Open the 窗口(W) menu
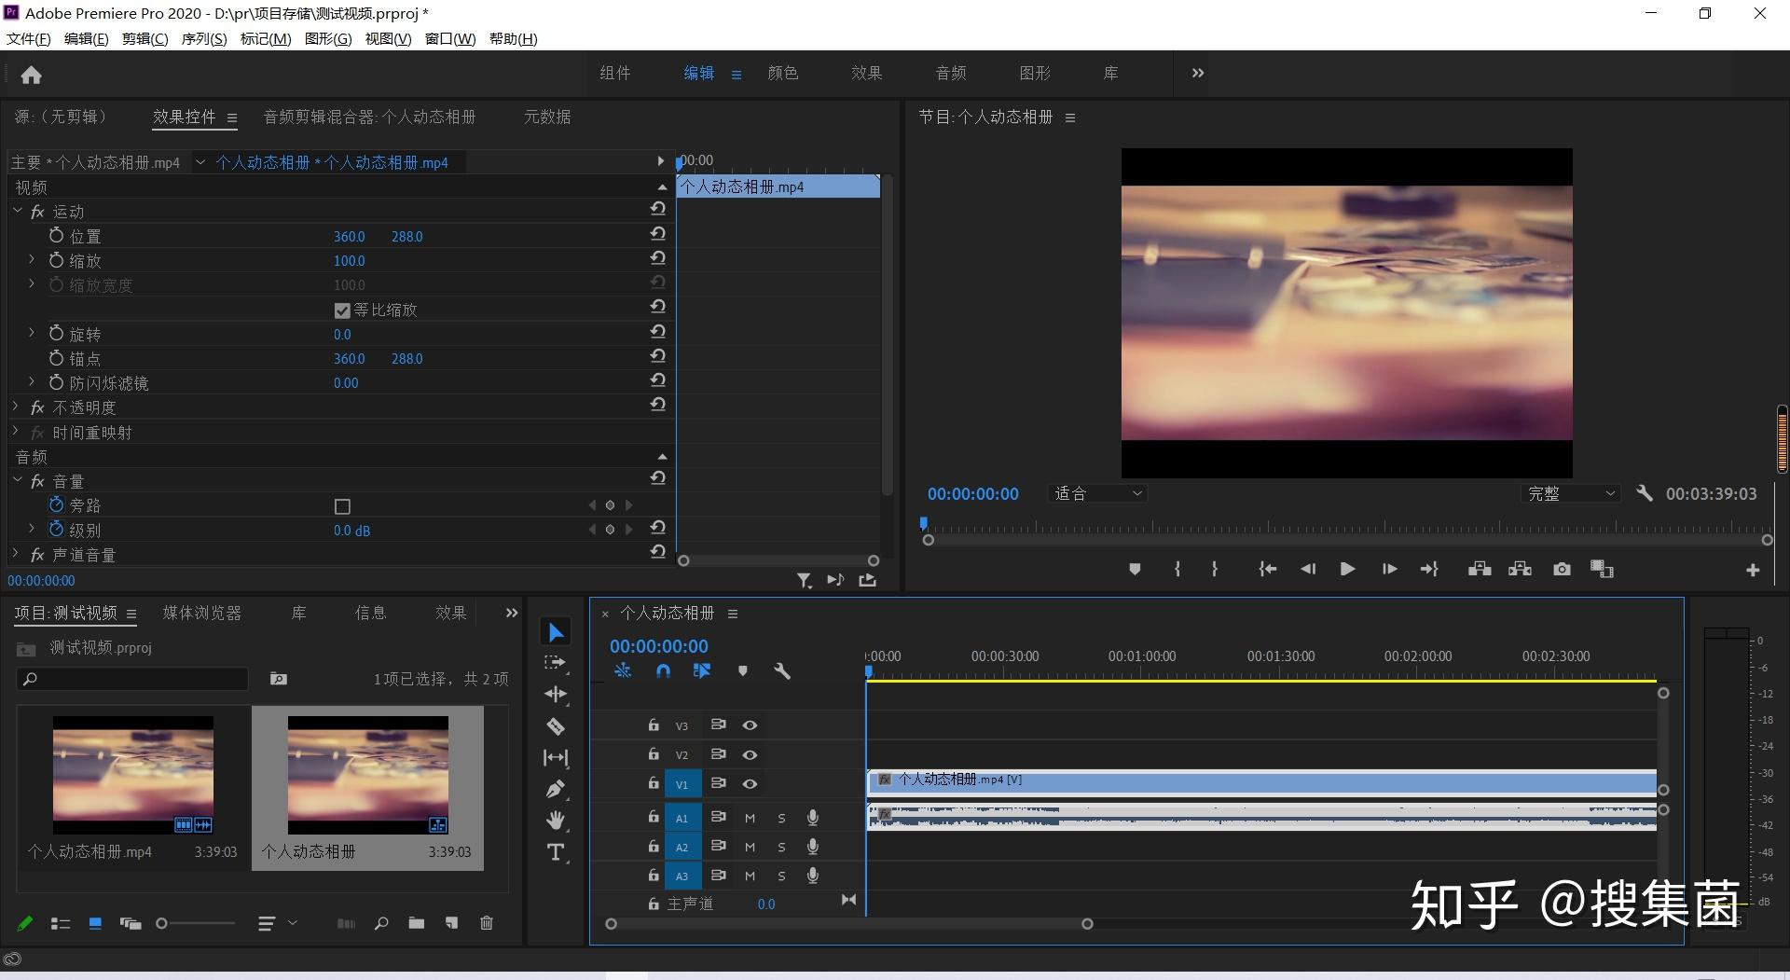The height and width of the screenshot is (980, 1790). point(450,38)
